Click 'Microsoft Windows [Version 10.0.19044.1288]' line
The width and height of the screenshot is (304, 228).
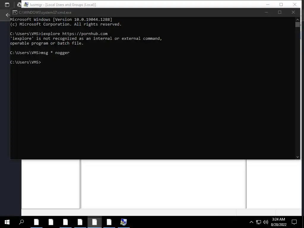[61, 19]
